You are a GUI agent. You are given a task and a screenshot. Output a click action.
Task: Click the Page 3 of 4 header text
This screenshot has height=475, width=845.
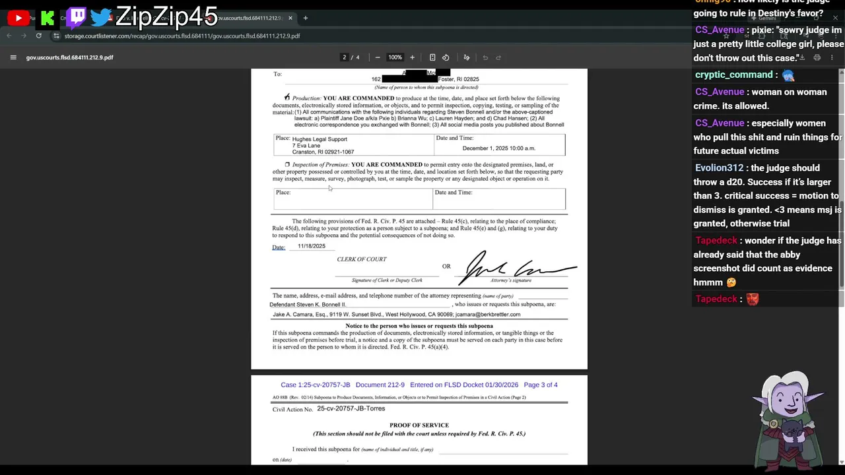(x=541, y=385)
